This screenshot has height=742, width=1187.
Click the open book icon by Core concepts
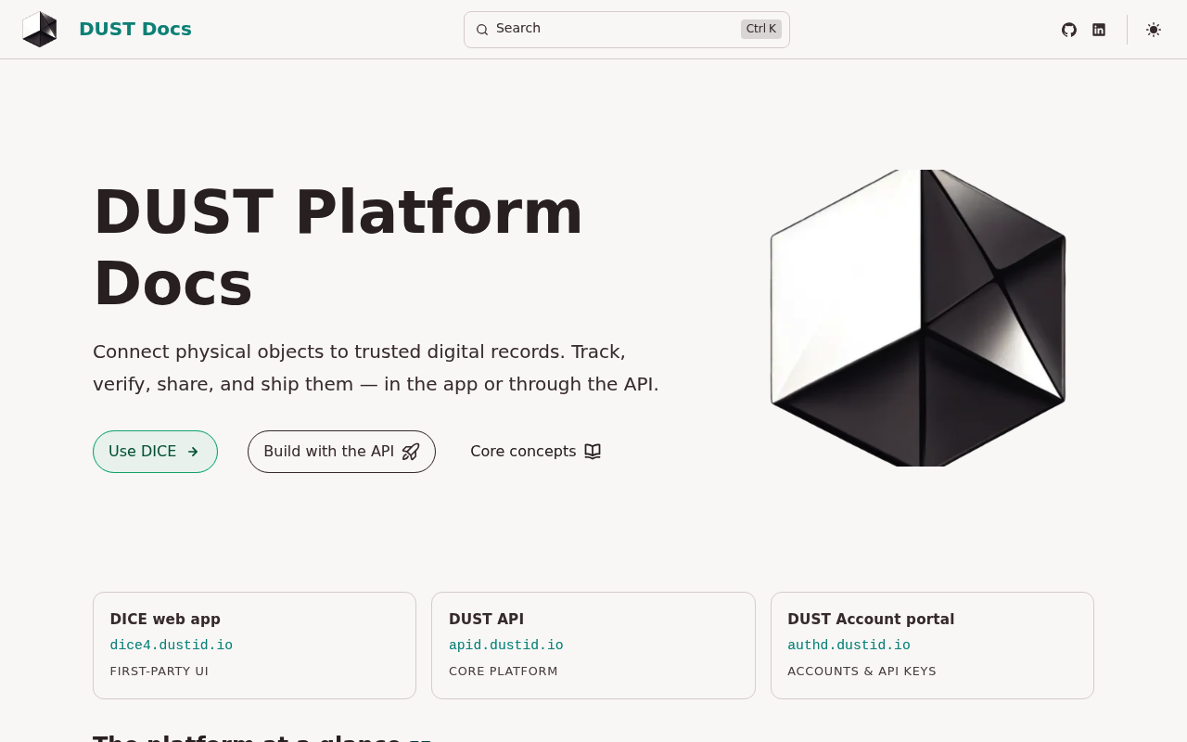[593, 452]
